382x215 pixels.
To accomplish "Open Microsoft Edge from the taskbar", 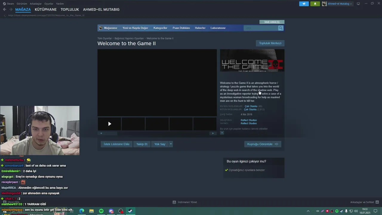I will [x=82, y=211].
